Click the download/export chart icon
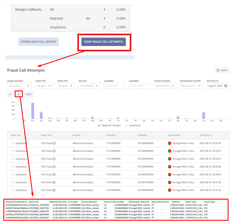The image size is (235, 223). (18, 94)
